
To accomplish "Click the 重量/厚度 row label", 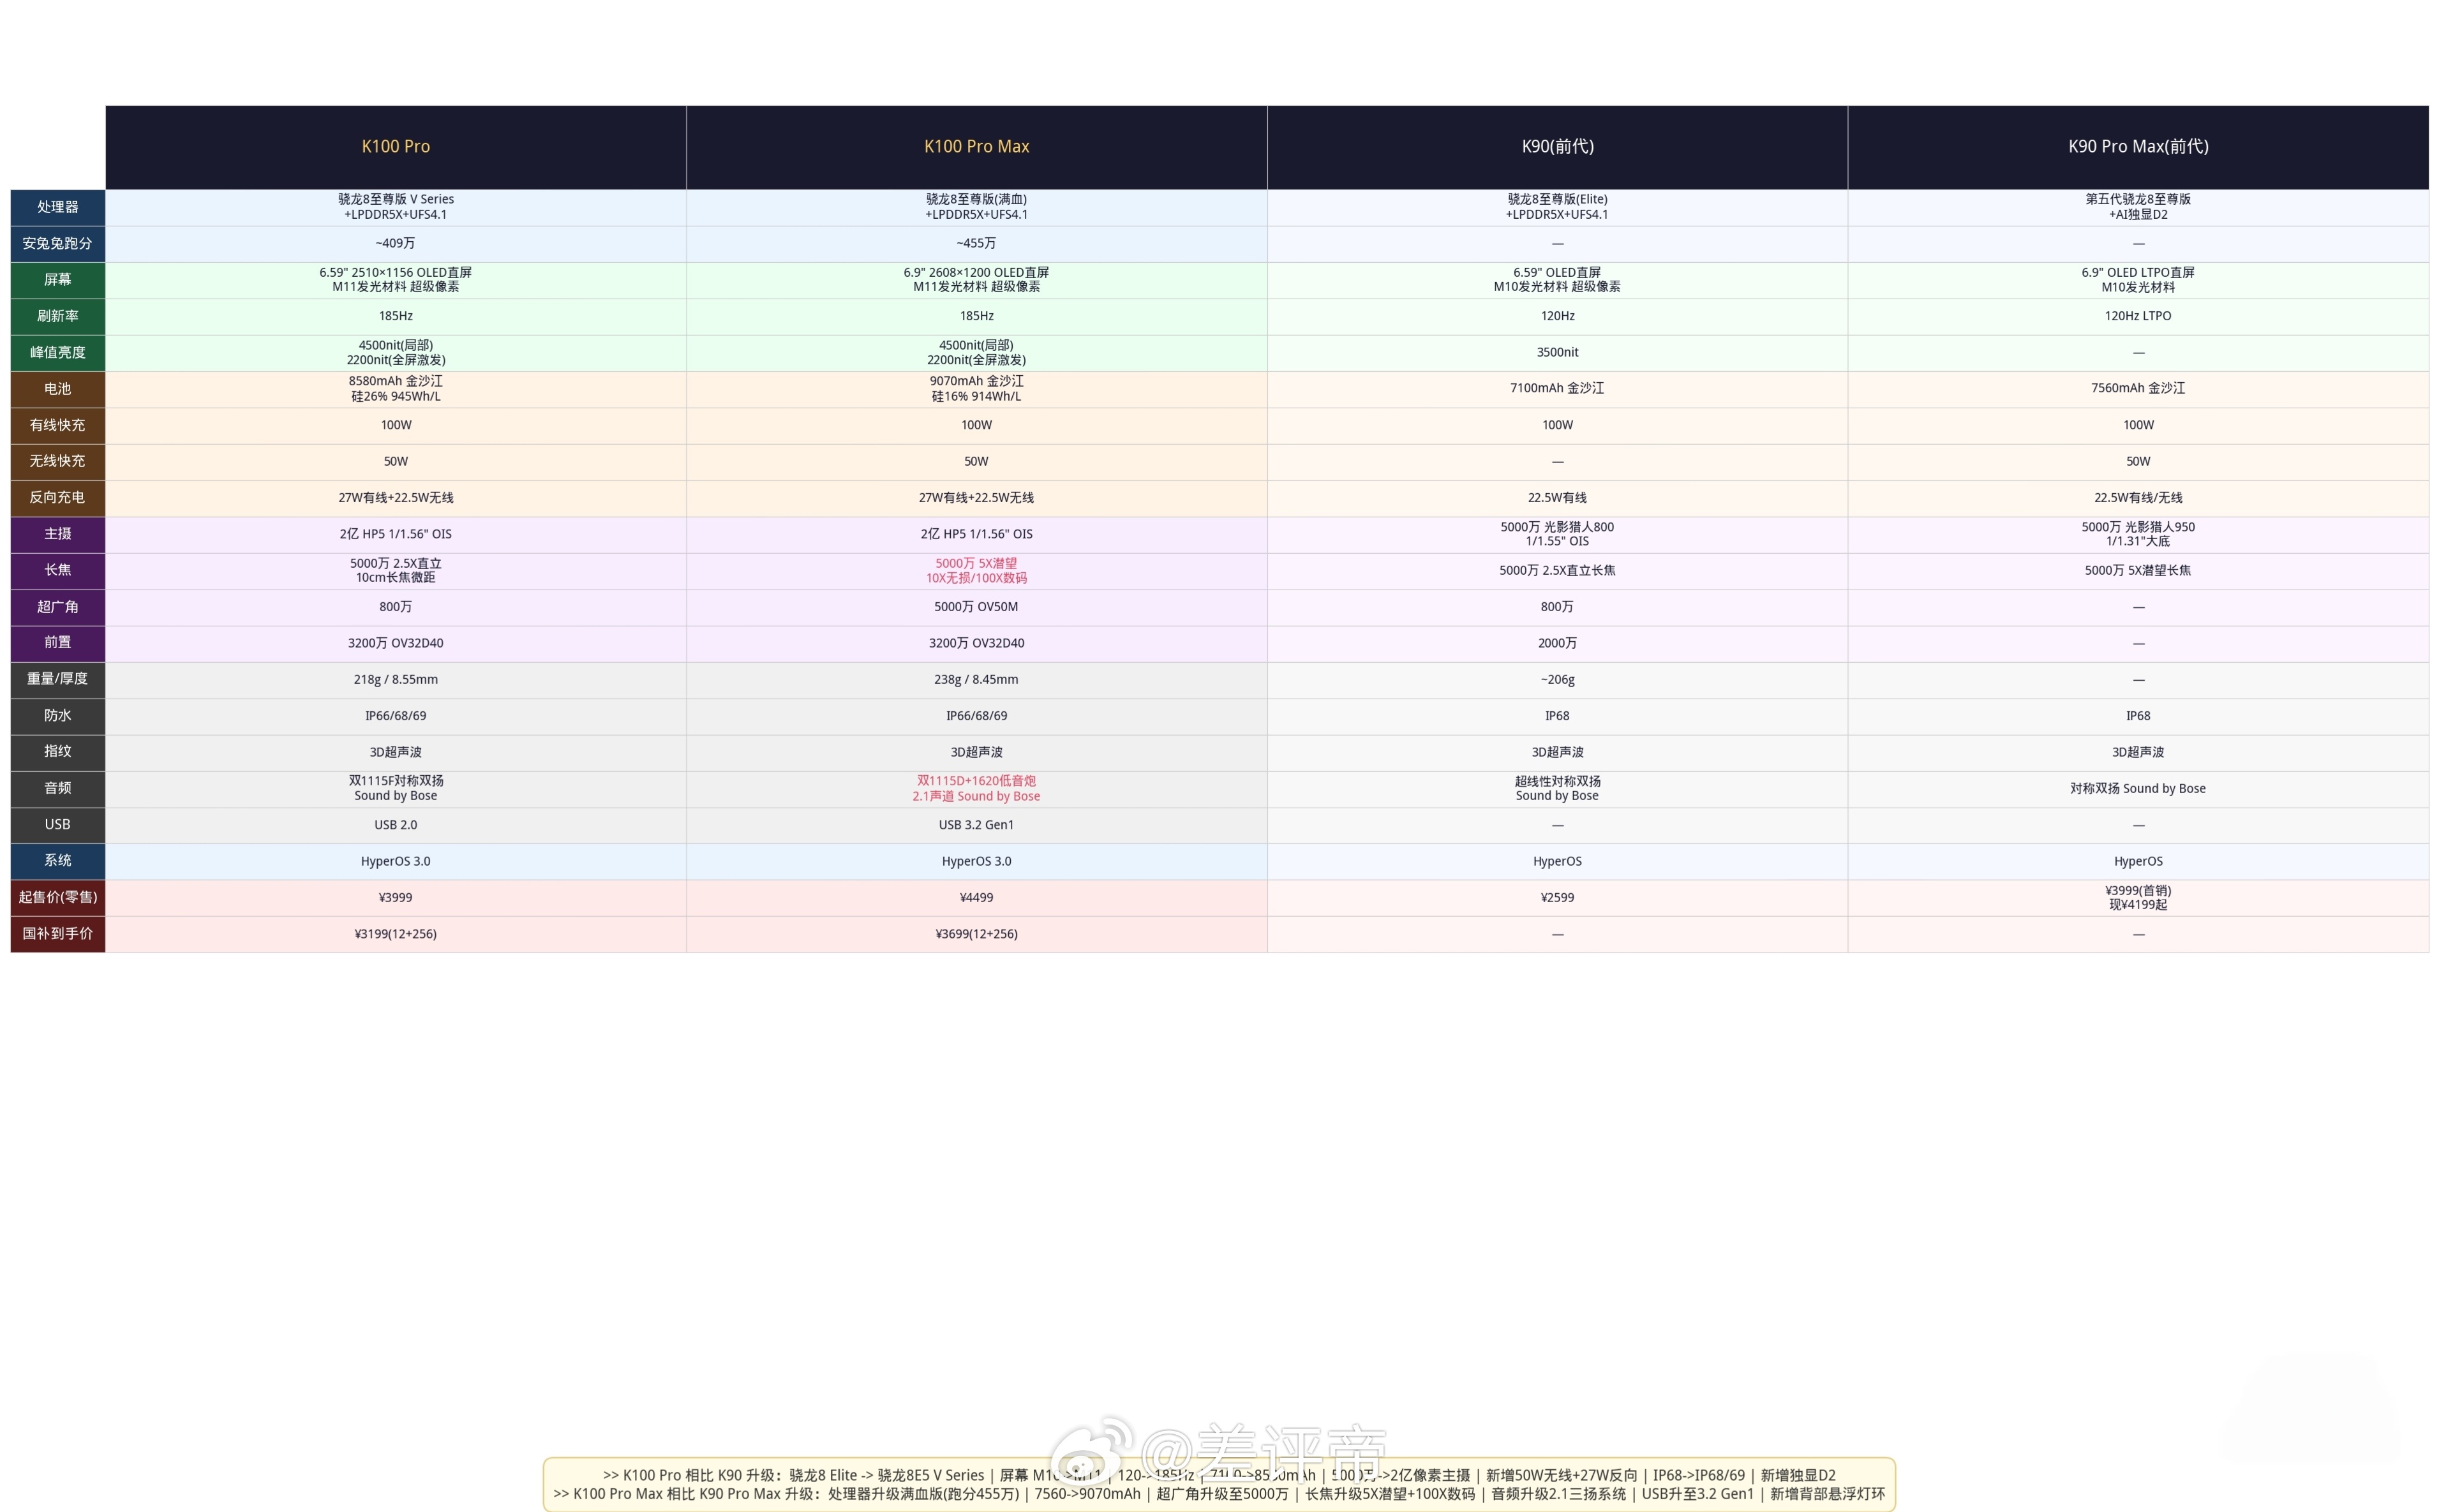I will 58,680.
